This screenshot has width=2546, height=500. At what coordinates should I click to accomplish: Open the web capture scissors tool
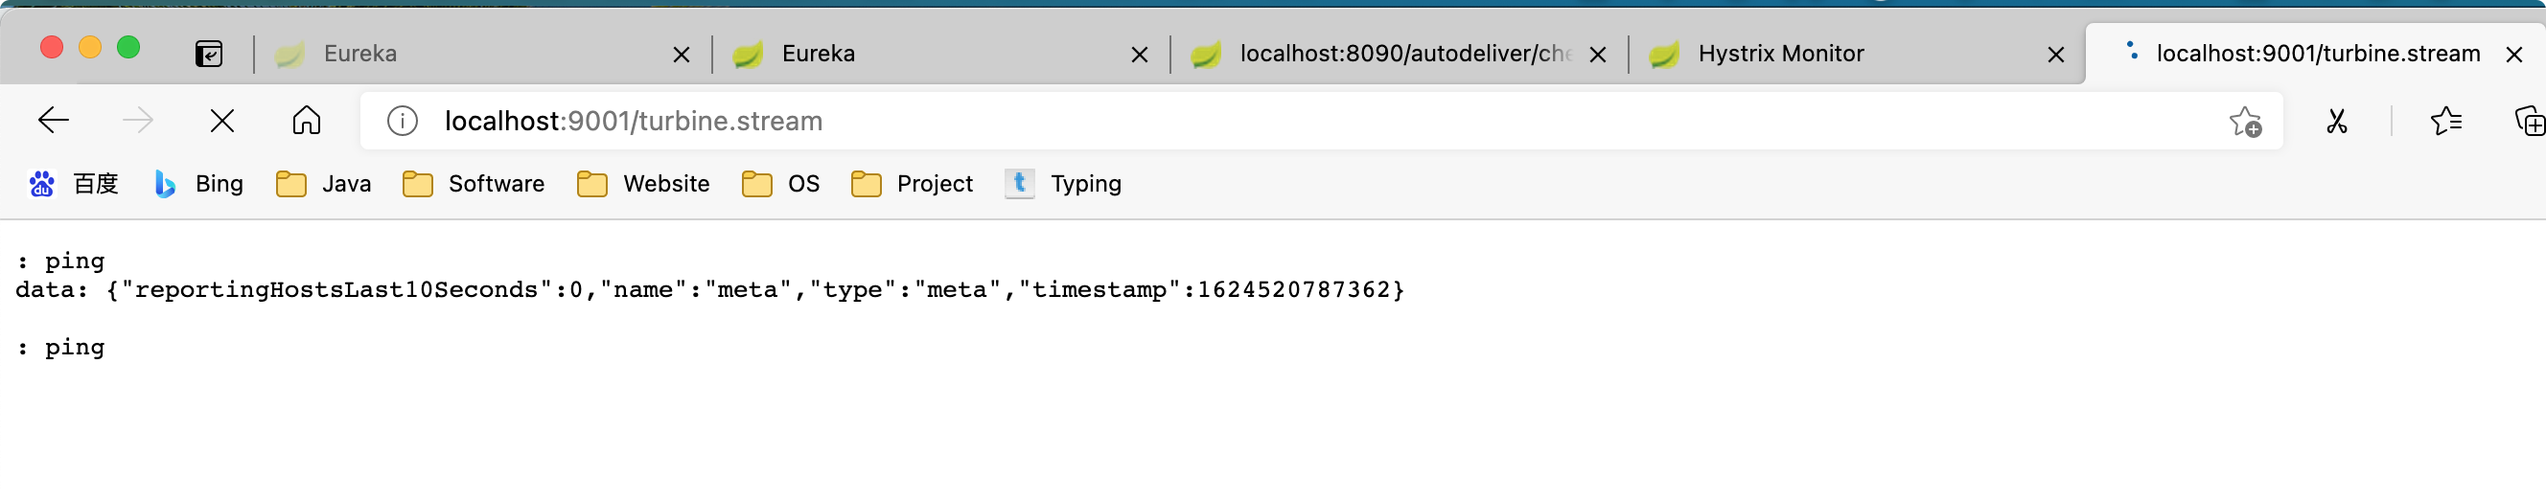coord(2336,121)
